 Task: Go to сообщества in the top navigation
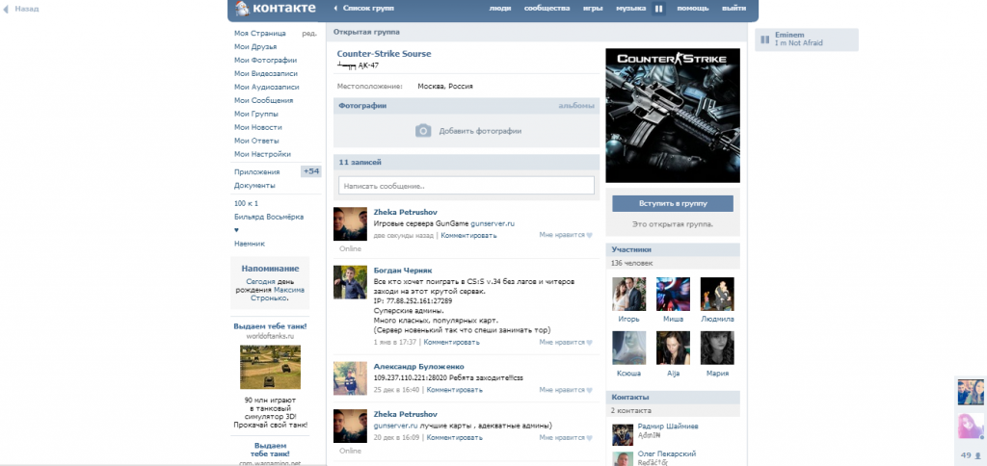[x=546, y=9]
